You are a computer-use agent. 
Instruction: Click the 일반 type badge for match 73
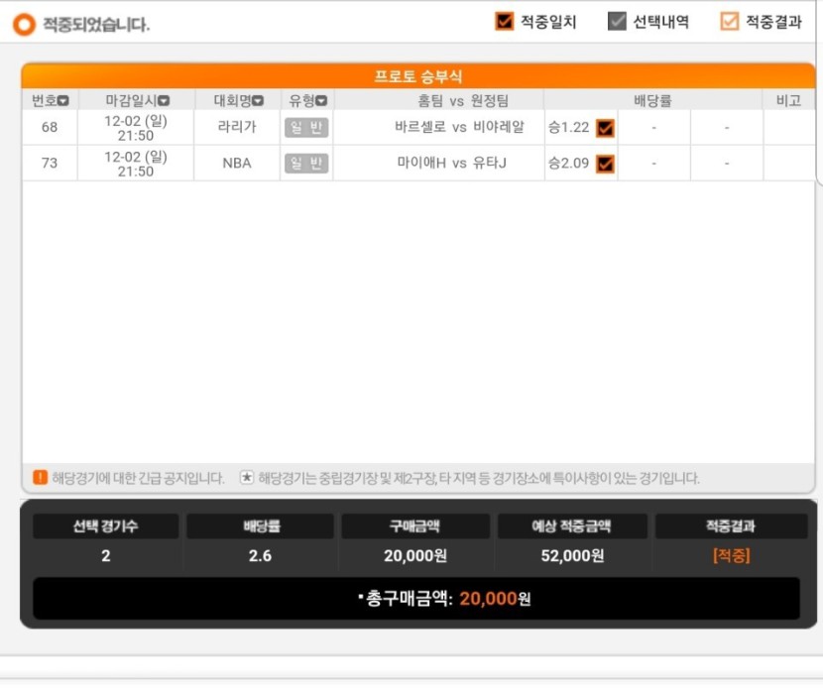coord(306,164)
